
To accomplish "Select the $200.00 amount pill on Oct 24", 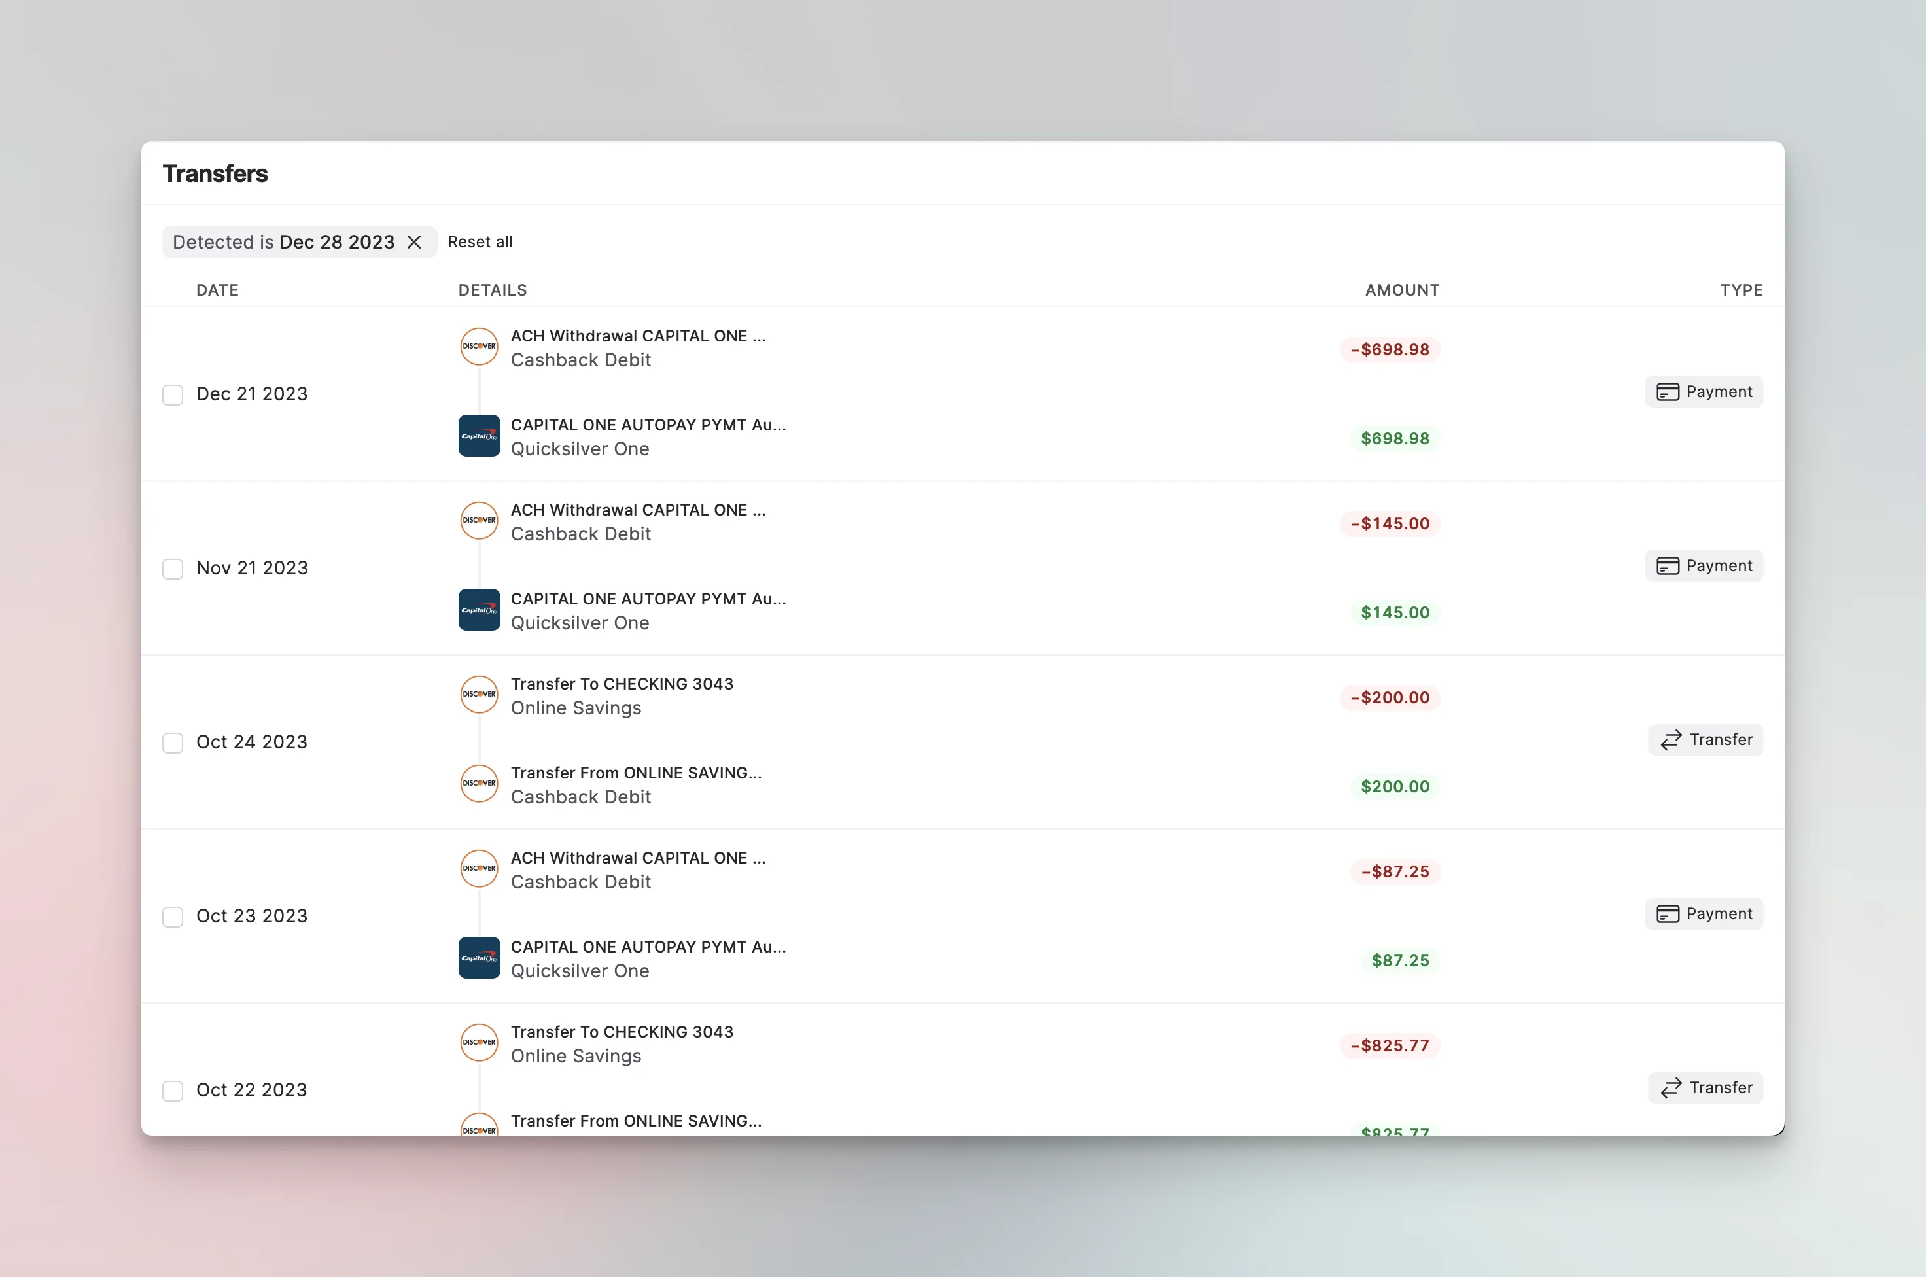I will coord(1395,786).
